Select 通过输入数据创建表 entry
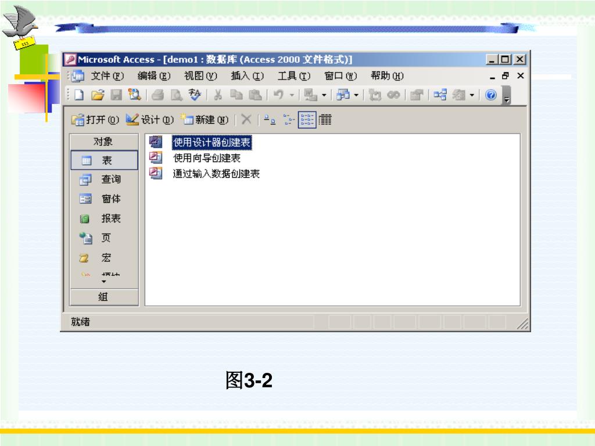Screen dimensions: 595x446 [216, 174]
